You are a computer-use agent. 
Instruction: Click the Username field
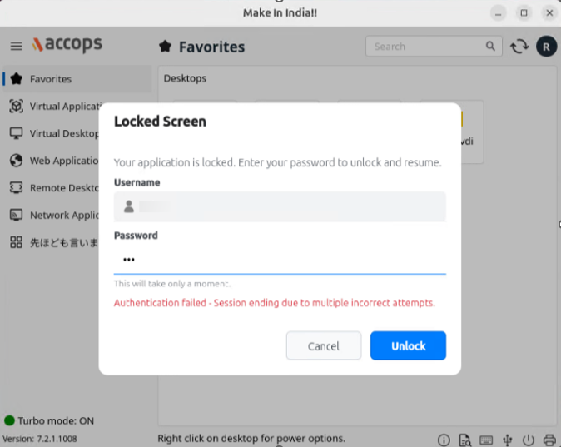point(280,206)
